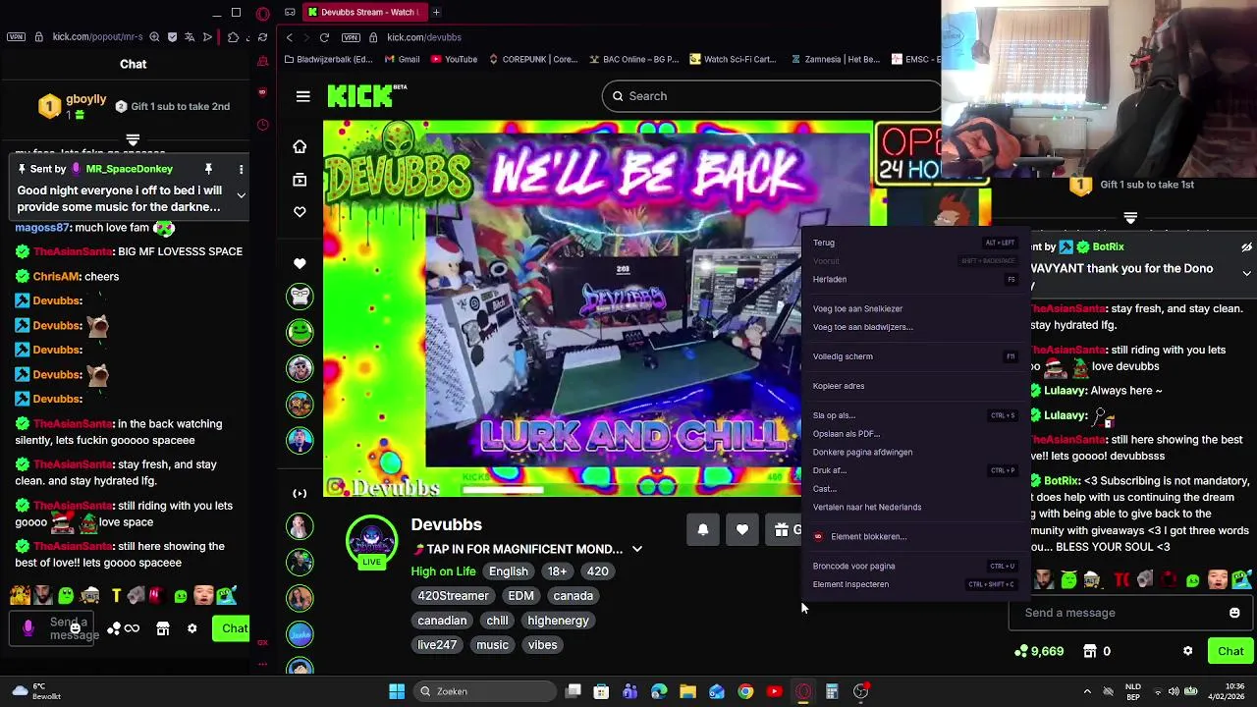
Task: Open a new browser tab
Action: 436,12
